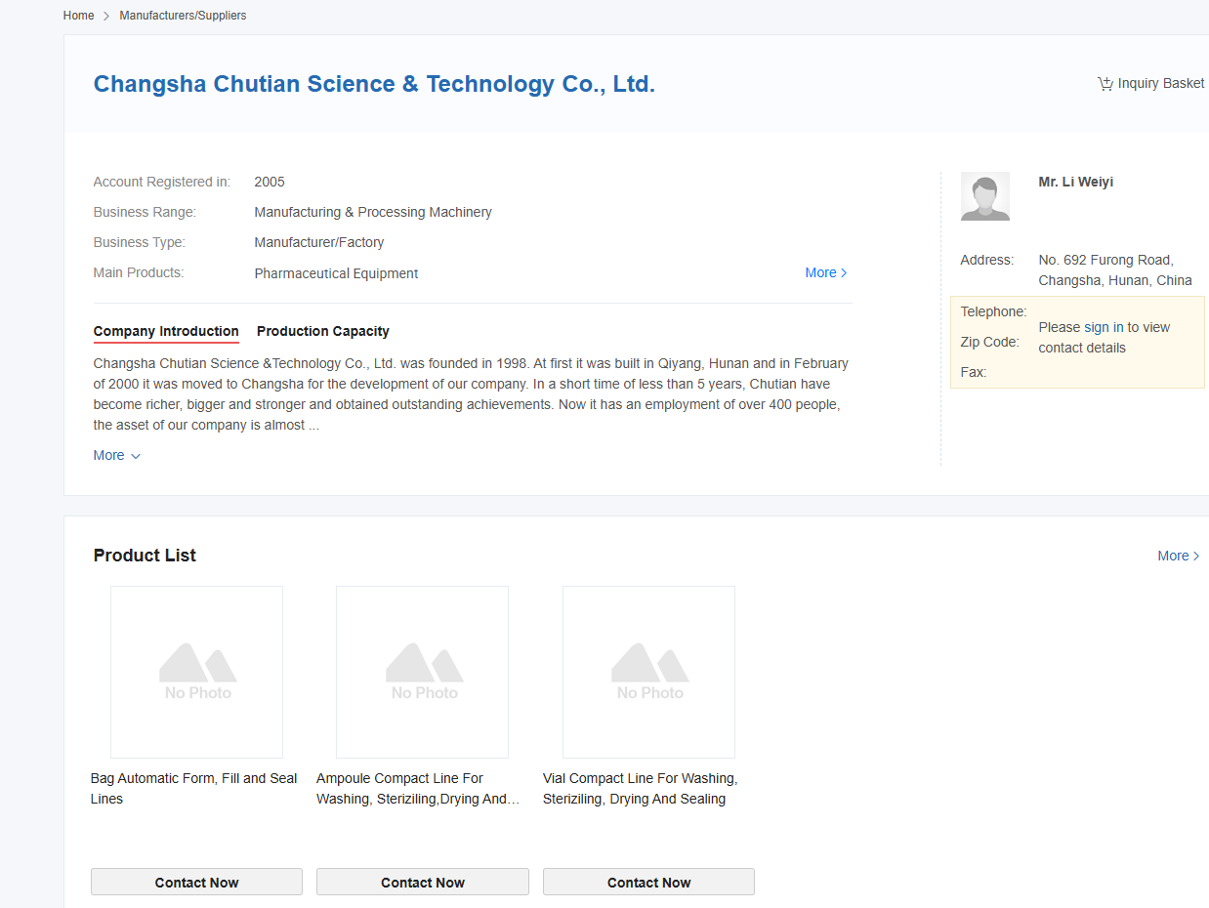The height and width of the screenshot is (908, 1209).
Task: Go to Manufacturers/Suppliers breadcrumb
Action: 183,16
